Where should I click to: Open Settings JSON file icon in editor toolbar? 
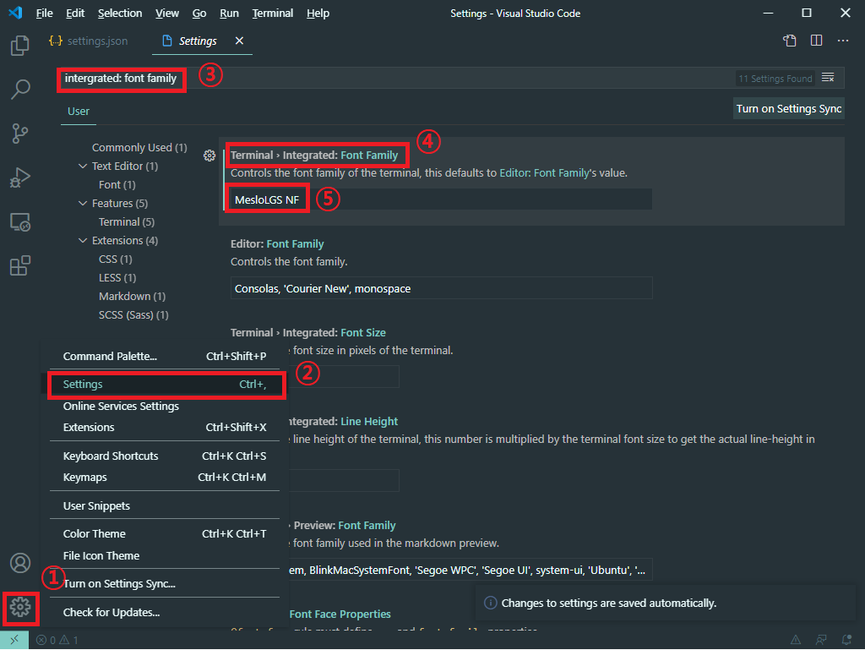tap(790, 41)
